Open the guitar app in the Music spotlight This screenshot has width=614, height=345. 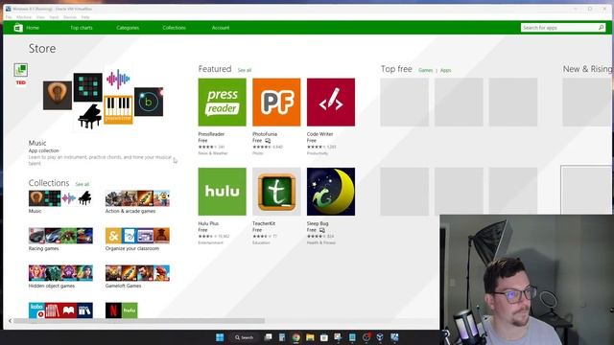58,96
